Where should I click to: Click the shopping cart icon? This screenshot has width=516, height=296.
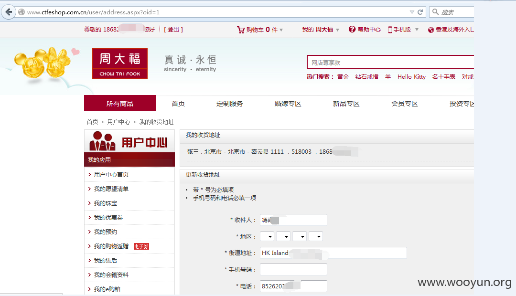(x=240, y=30)
